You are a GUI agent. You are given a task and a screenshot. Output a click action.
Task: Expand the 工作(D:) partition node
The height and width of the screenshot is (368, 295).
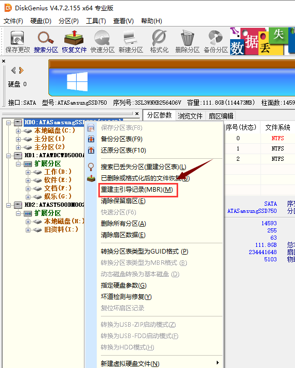coord(28,172)
